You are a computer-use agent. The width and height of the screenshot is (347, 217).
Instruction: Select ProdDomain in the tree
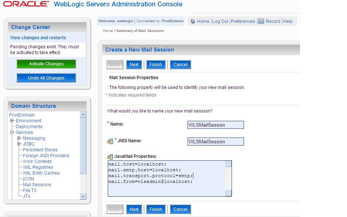[22, 115]
